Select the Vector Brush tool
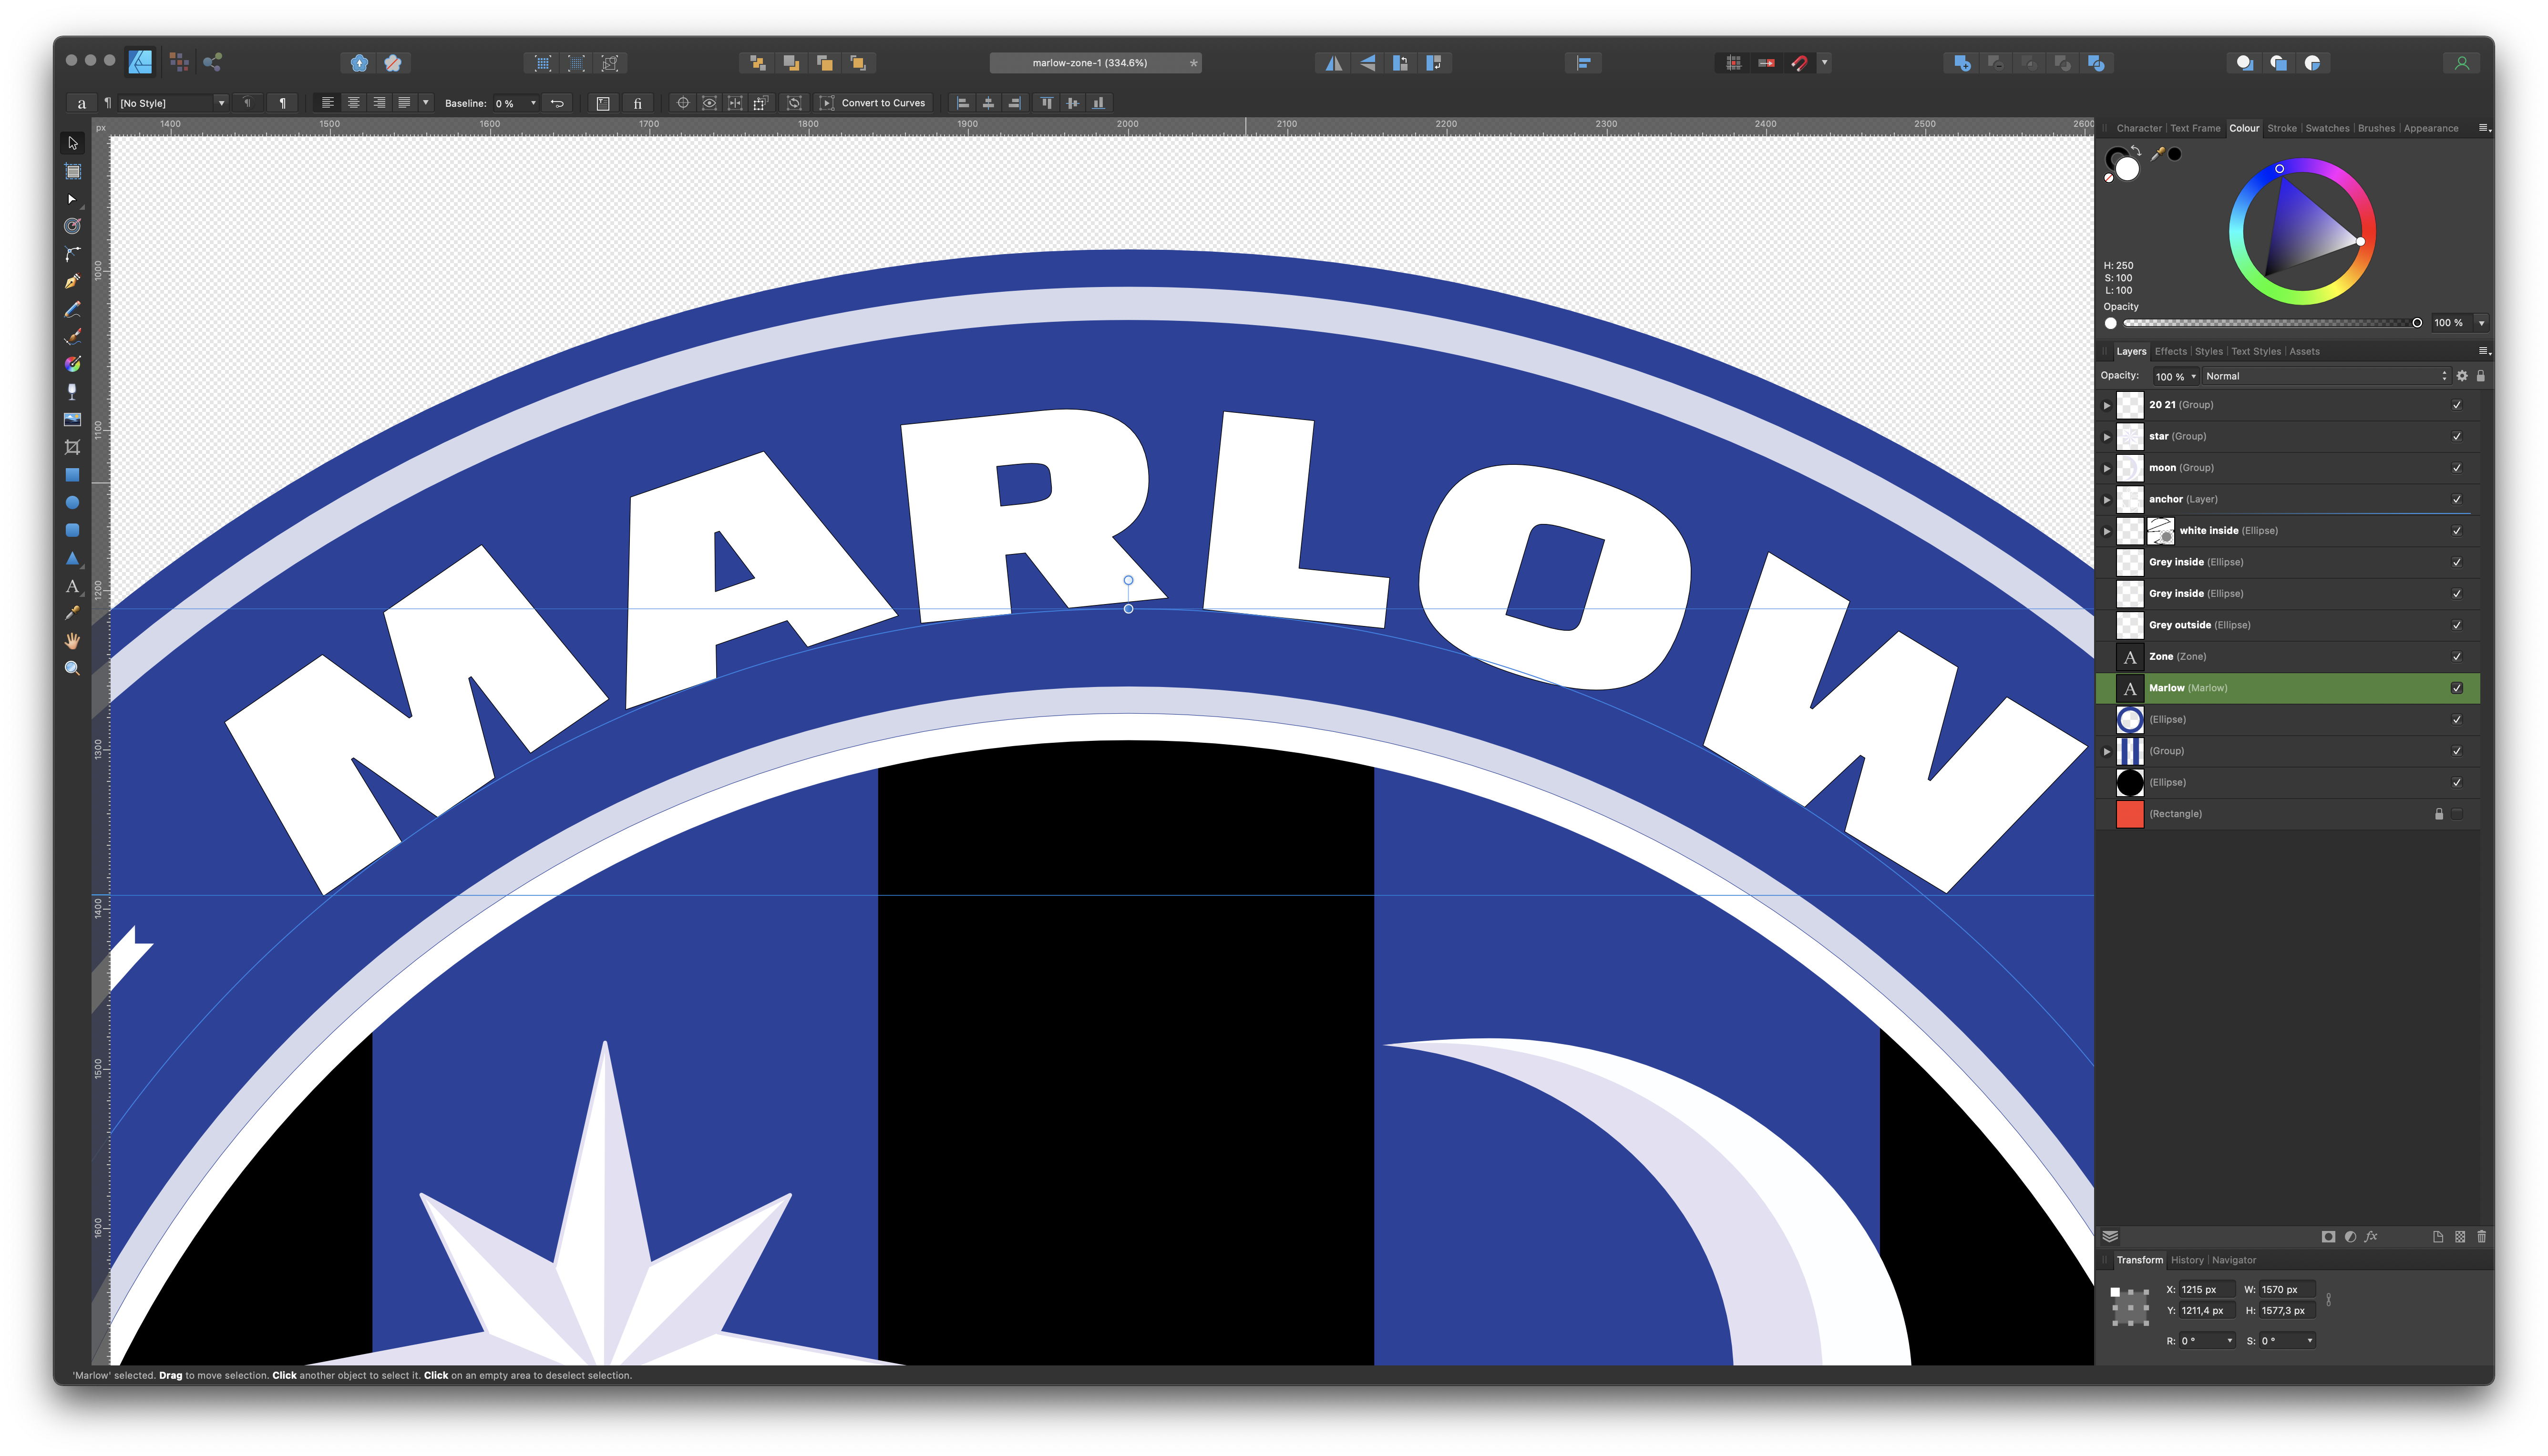 point(72,337)
